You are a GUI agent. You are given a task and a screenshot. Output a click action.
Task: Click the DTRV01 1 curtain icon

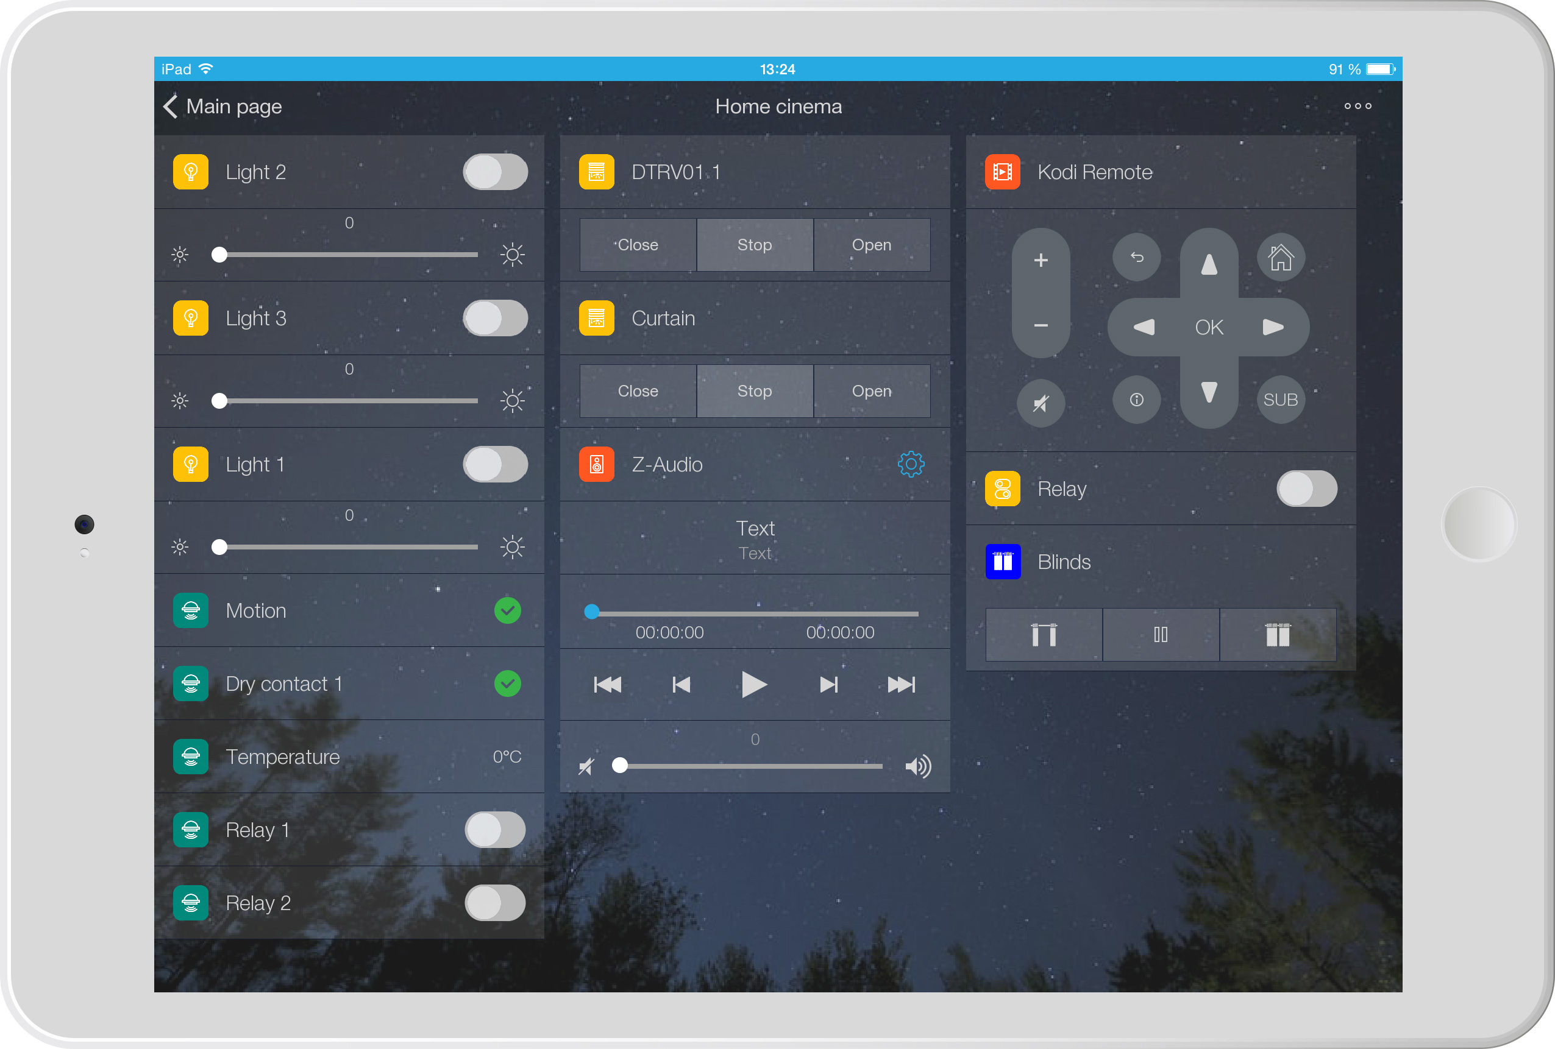point(597,172)
